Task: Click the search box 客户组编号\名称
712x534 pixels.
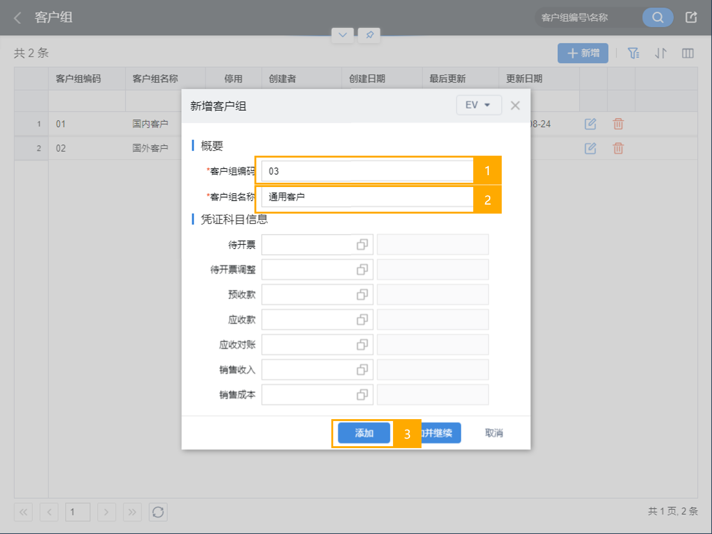Action: pyautogui.click(x=589, y=18)
